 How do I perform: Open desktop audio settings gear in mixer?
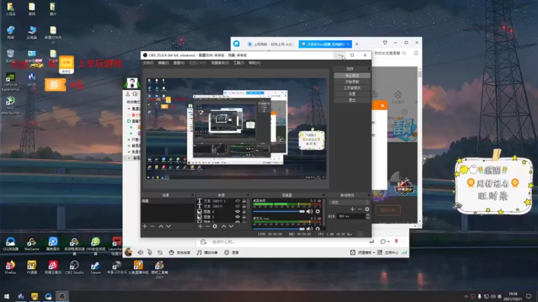[317, 211]
